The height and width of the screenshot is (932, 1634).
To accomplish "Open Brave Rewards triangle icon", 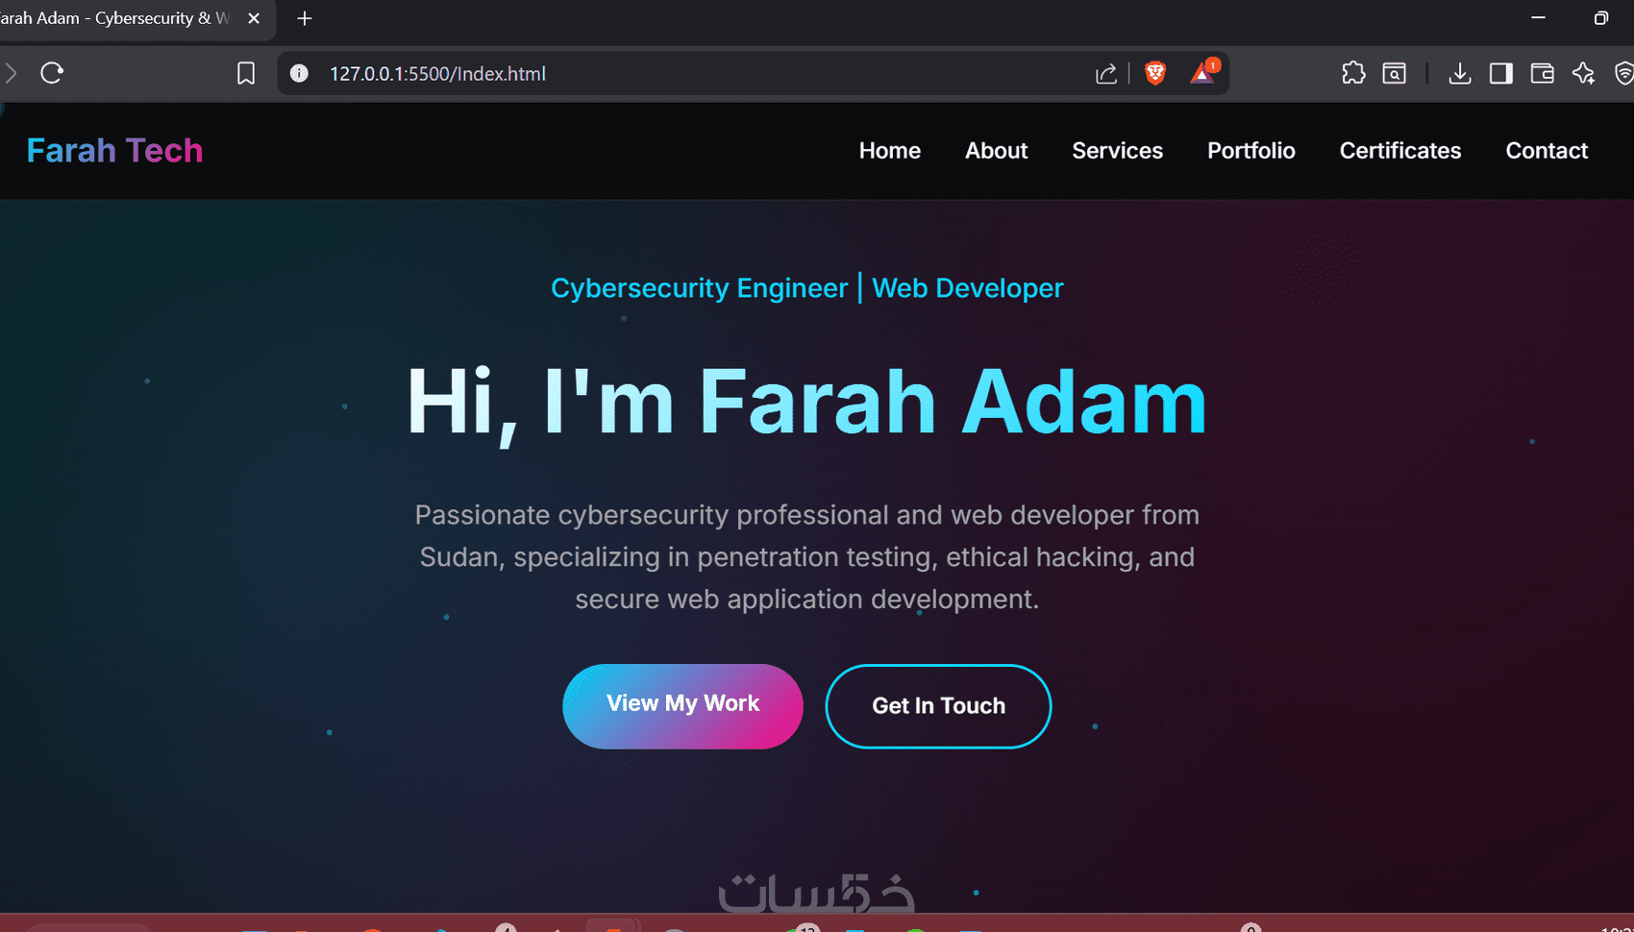I will tap(1203, 72).
